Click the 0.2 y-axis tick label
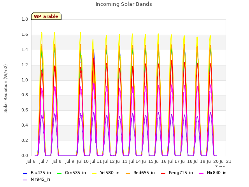 pyautogui.click(x=25, y=140)
